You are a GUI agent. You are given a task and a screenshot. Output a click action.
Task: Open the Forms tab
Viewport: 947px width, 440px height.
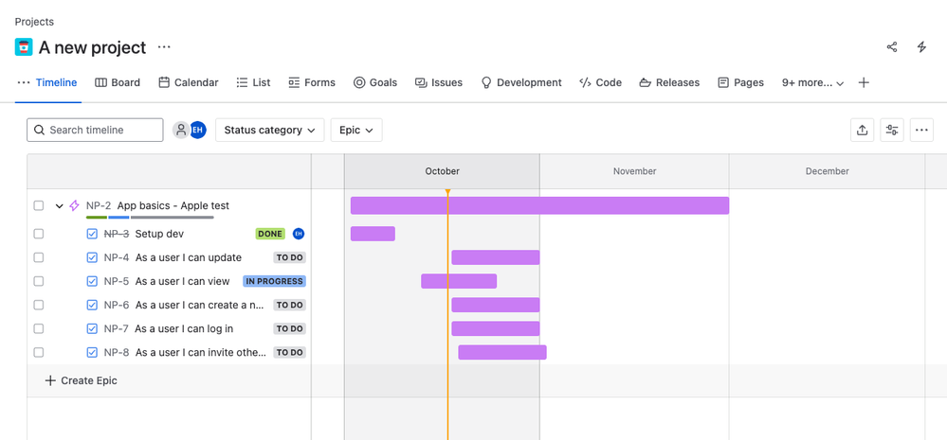[312, 82]
